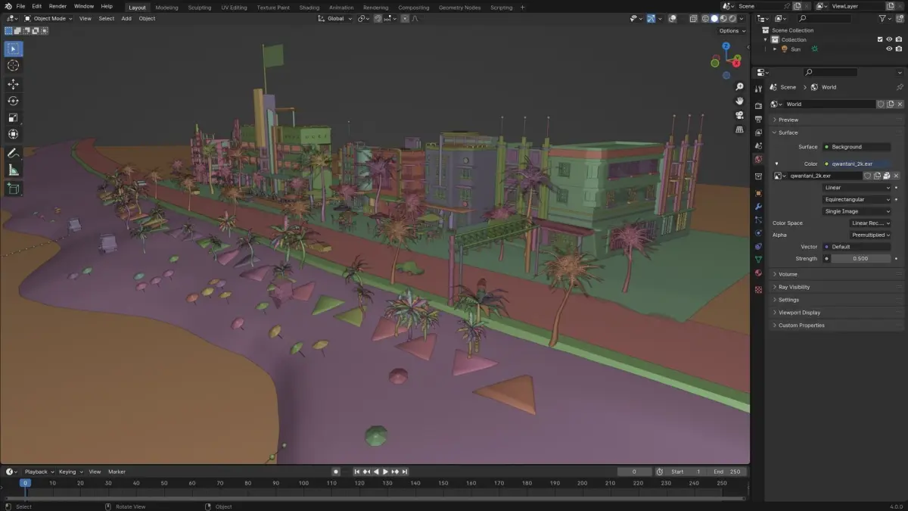The height and width of the screenshot is (511, 908).
Task: Expand the Viewport Display panel
Action: (837, 313)
